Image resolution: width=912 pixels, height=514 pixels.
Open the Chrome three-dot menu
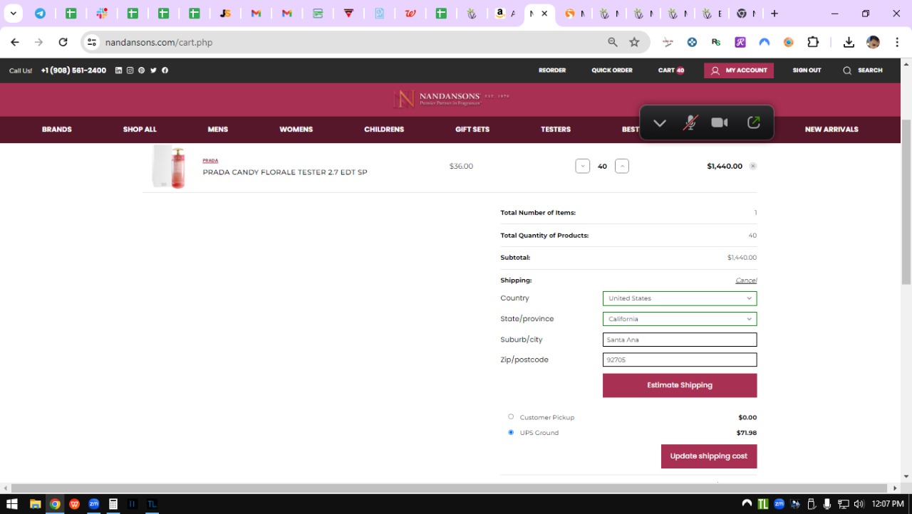[897, 43]
